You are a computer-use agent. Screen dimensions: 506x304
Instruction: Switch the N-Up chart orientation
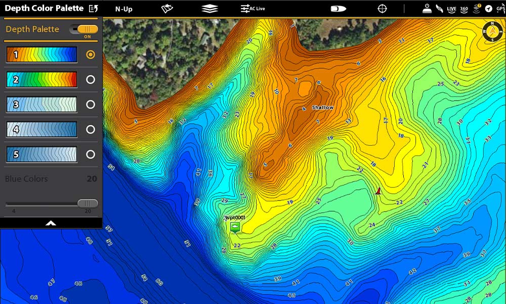[x=124, y=9]
